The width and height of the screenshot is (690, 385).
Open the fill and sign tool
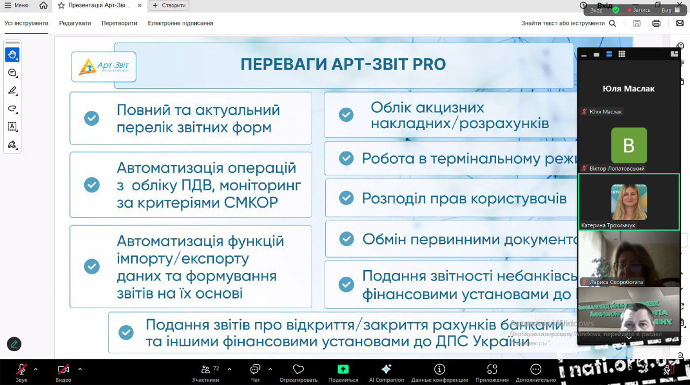coord(12,145)
